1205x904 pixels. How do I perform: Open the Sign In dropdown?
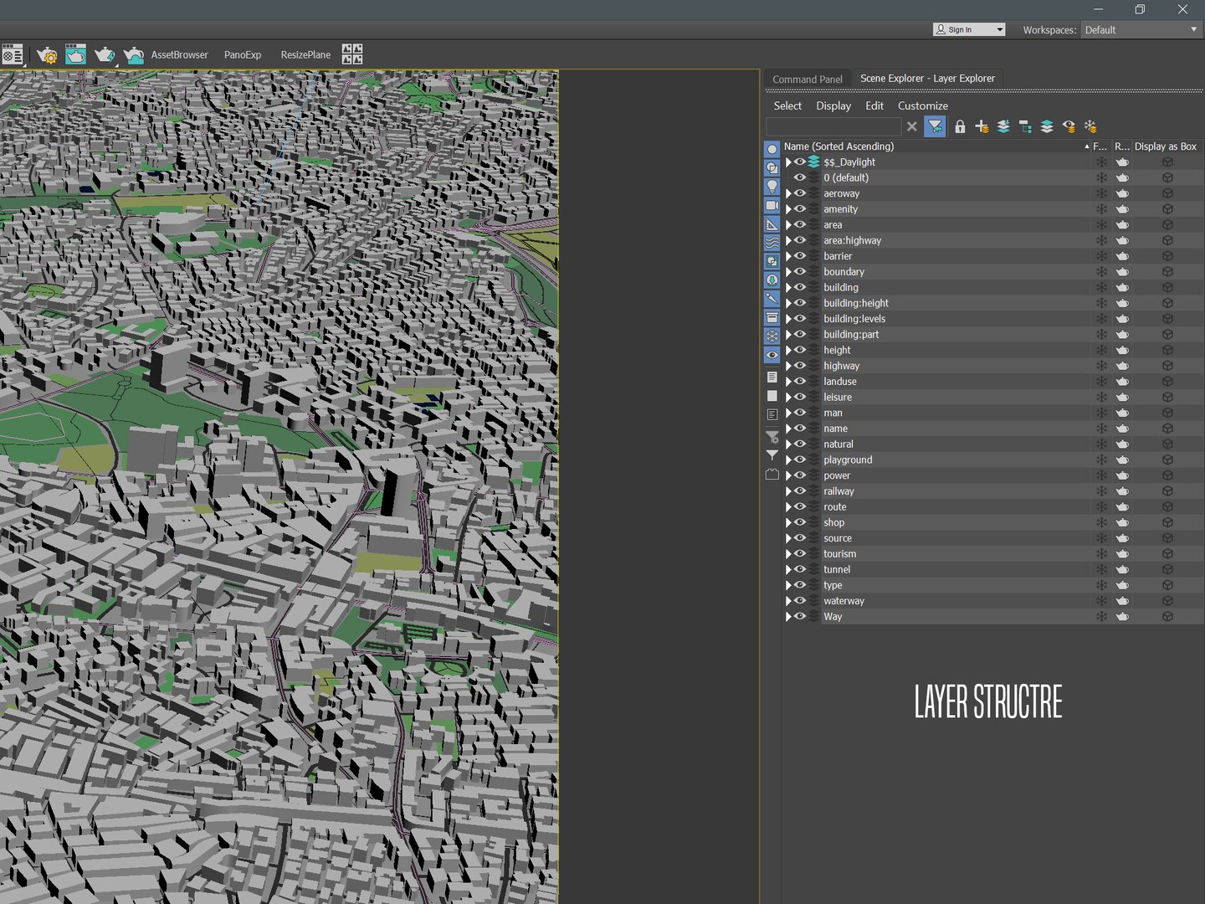point(969,29)
